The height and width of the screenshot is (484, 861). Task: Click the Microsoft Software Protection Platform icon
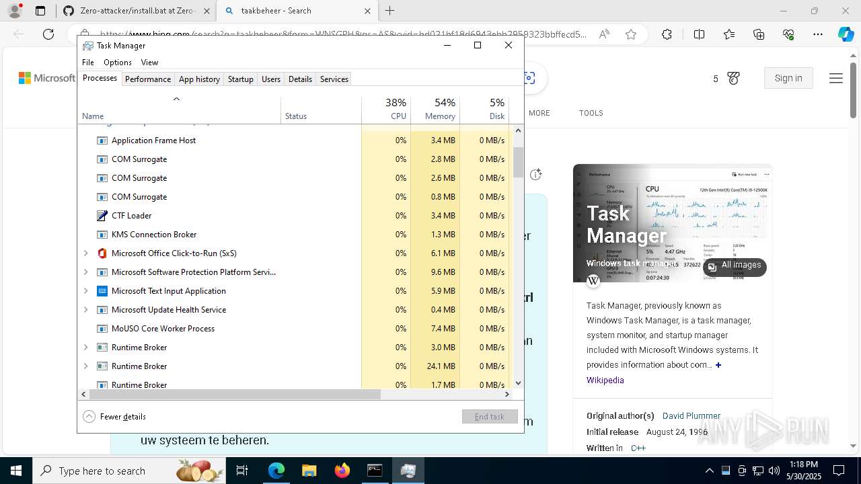102,272
